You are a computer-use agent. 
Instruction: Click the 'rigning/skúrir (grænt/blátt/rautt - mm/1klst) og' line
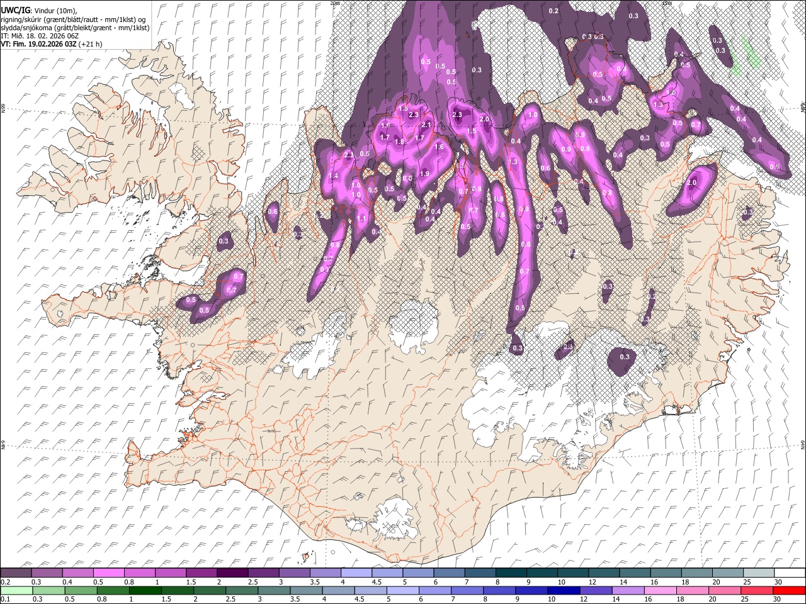tap(73, 19)
